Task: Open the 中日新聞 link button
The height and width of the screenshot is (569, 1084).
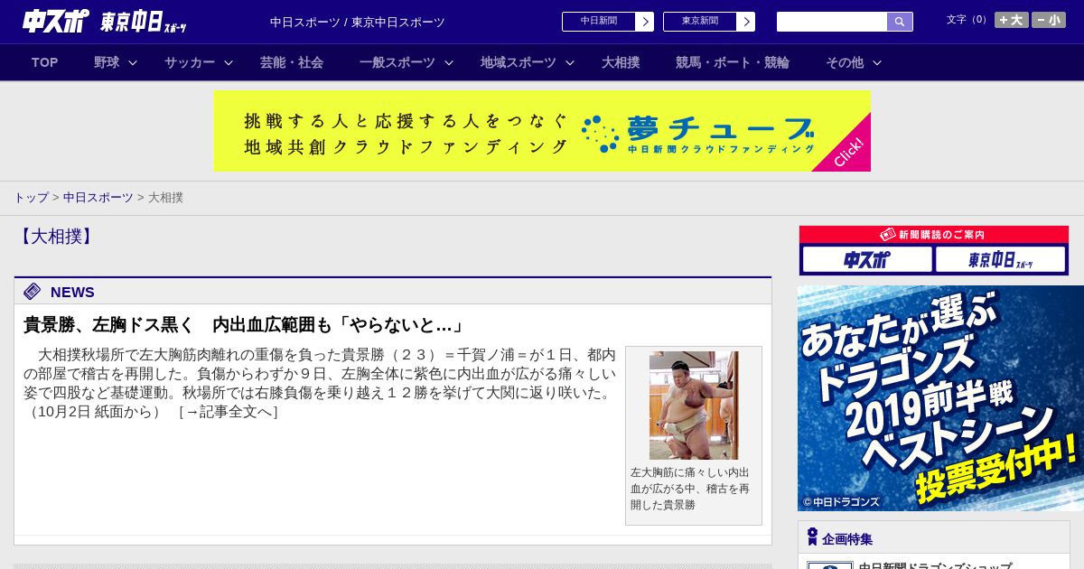Action: click(599, 22)
